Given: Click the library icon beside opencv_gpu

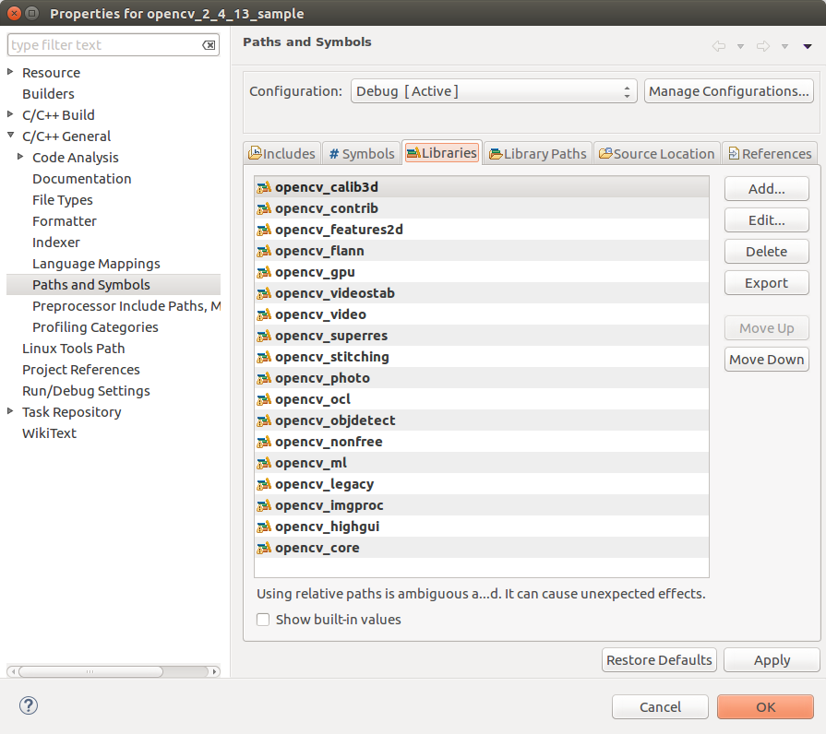Looking at the screenshot, I should click(264, 272).
